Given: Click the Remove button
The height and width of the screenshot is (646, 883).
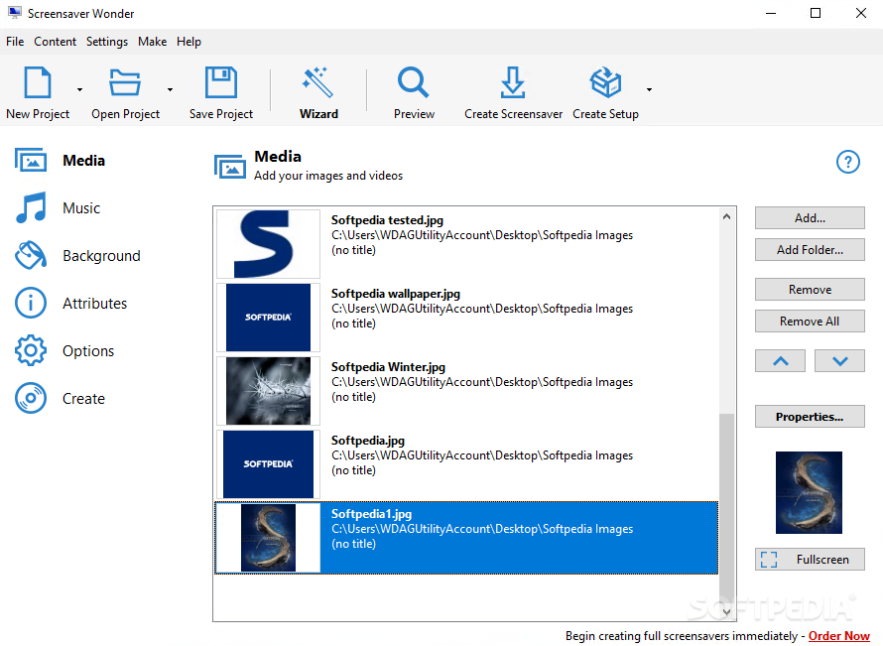Looking at the screenshot, I should (x=810, y=290).
